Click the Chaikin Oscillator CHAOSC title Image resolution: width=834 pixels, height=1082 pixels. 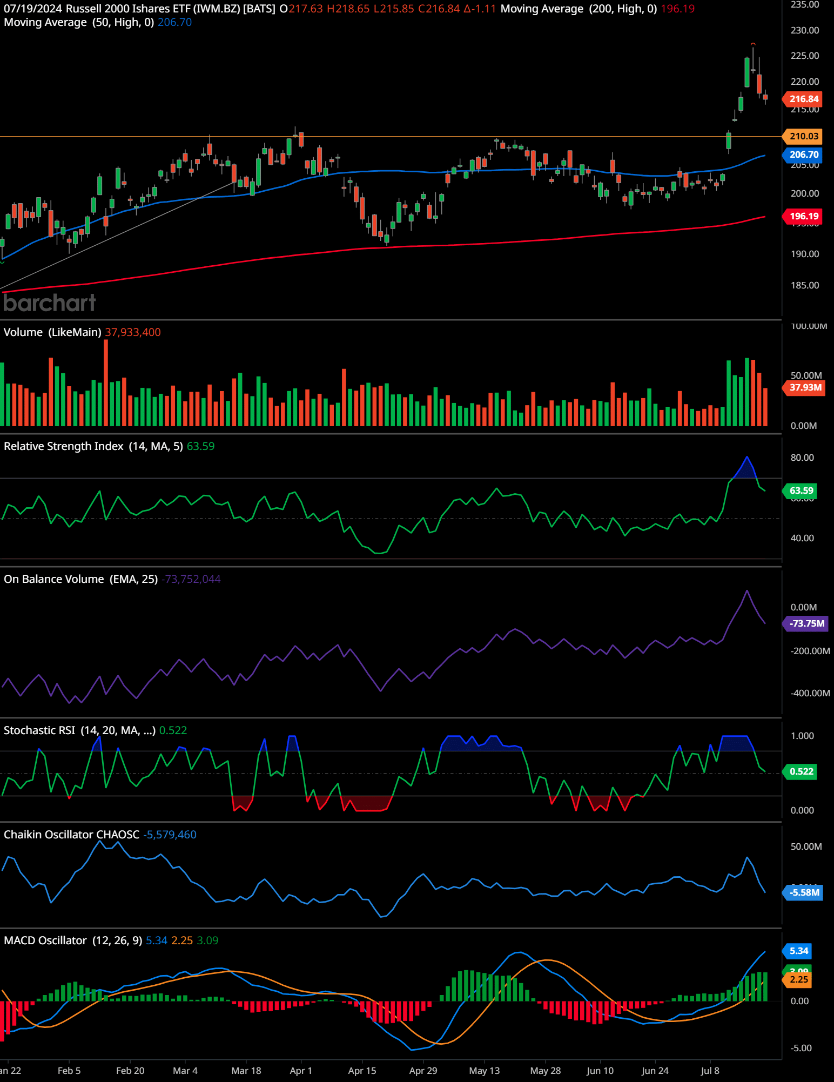click(71, 835)
